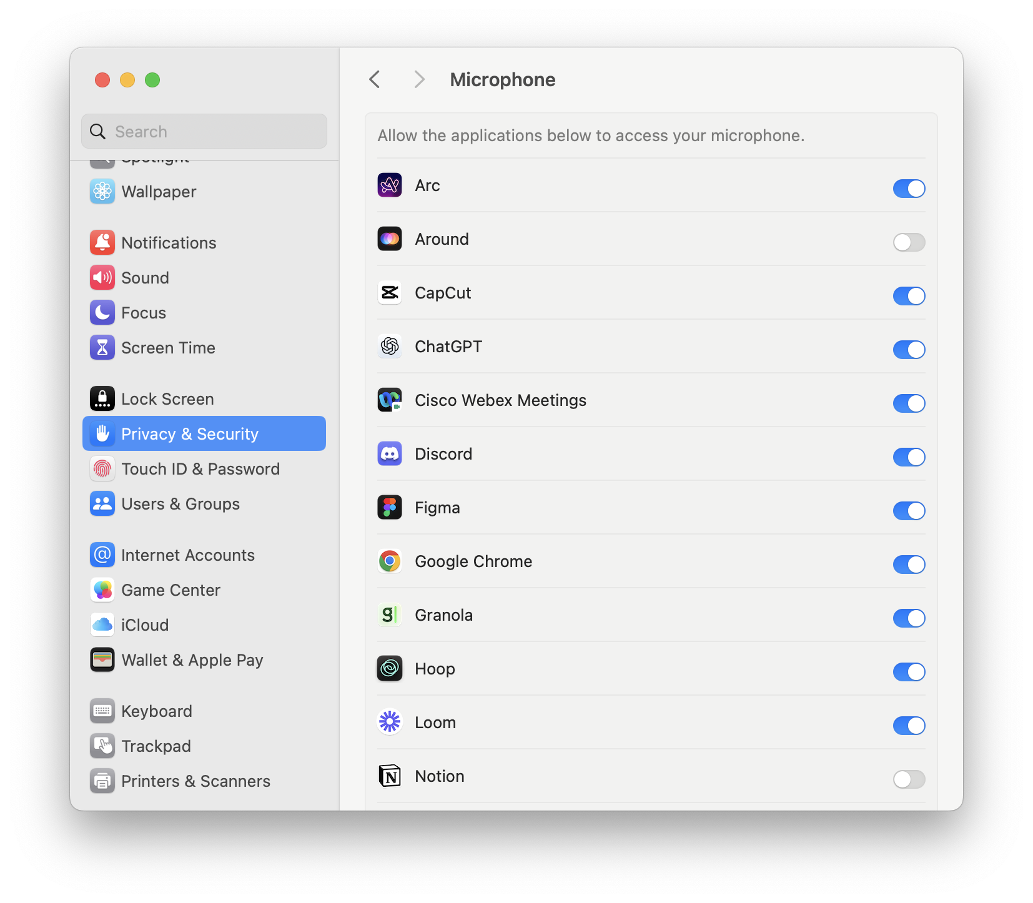Click the 'Google Chrome' label
1033x903 pixels.
(474, 561)
